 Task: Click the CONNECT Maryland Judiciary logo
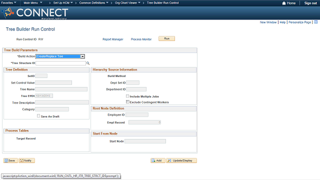pyautogui.click(x=34, y=13)
